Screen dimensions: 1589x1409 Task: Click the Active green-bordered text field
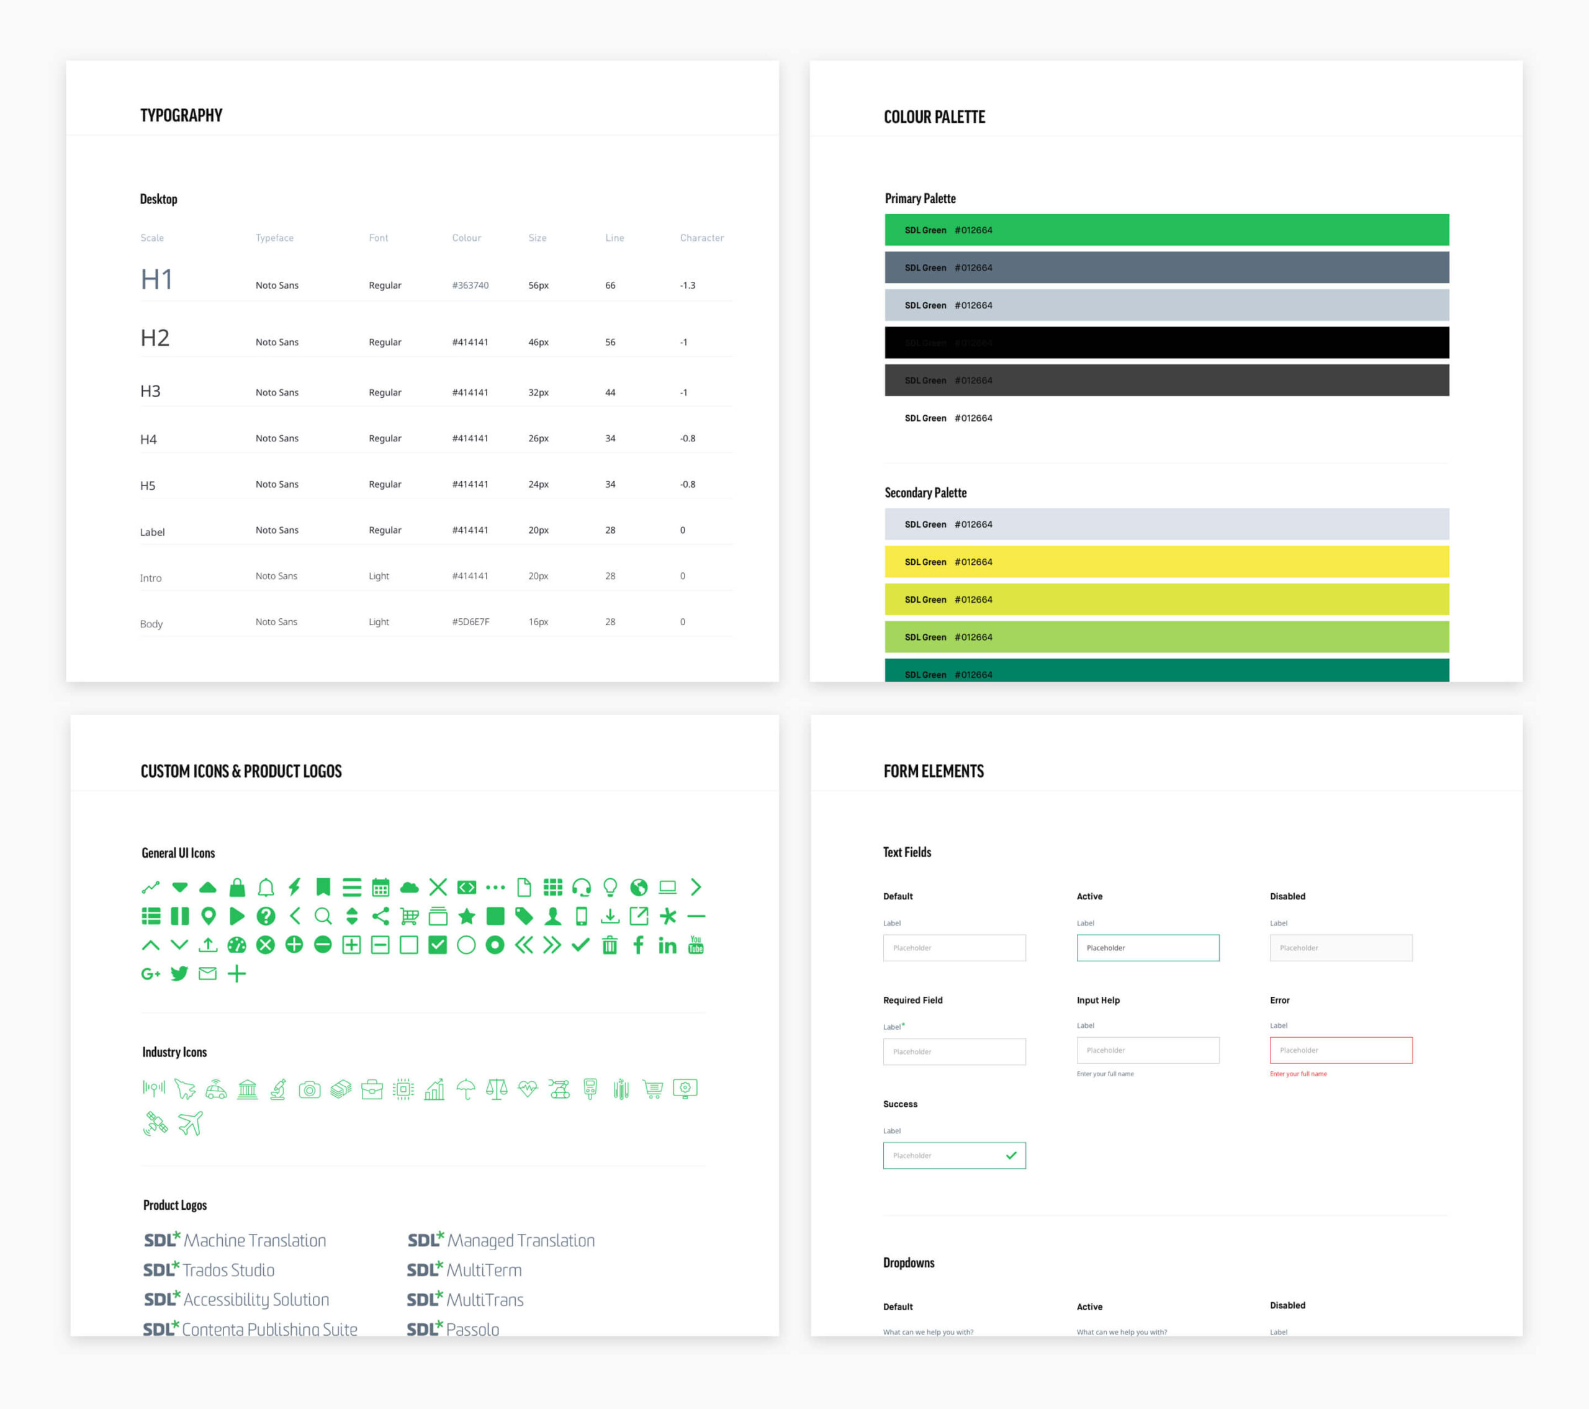point(1148,948)
